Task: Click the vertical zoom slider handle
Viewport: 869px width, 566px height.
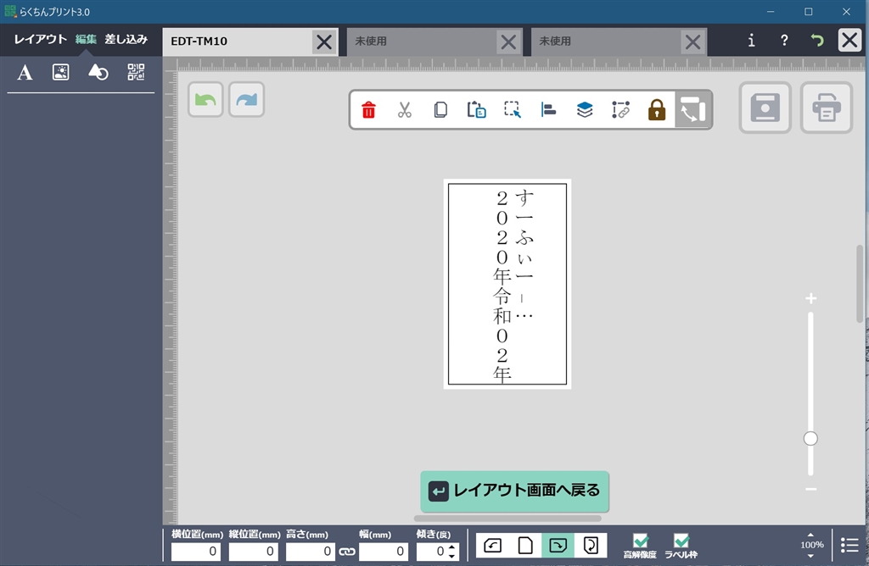Action: 810,439
